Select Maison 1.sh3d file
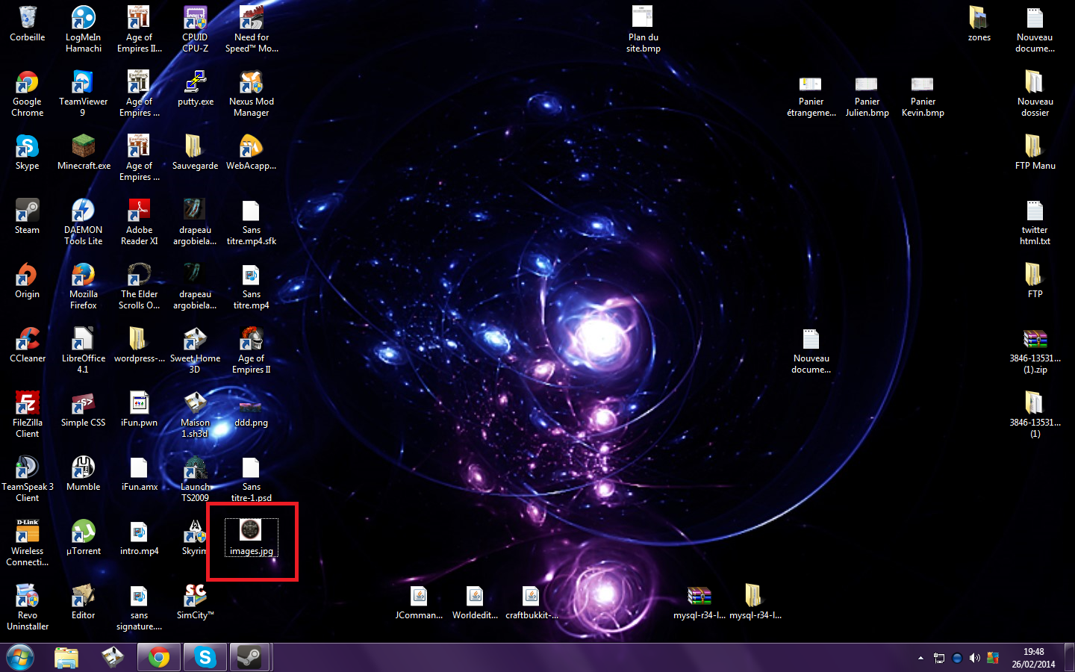 195,414
